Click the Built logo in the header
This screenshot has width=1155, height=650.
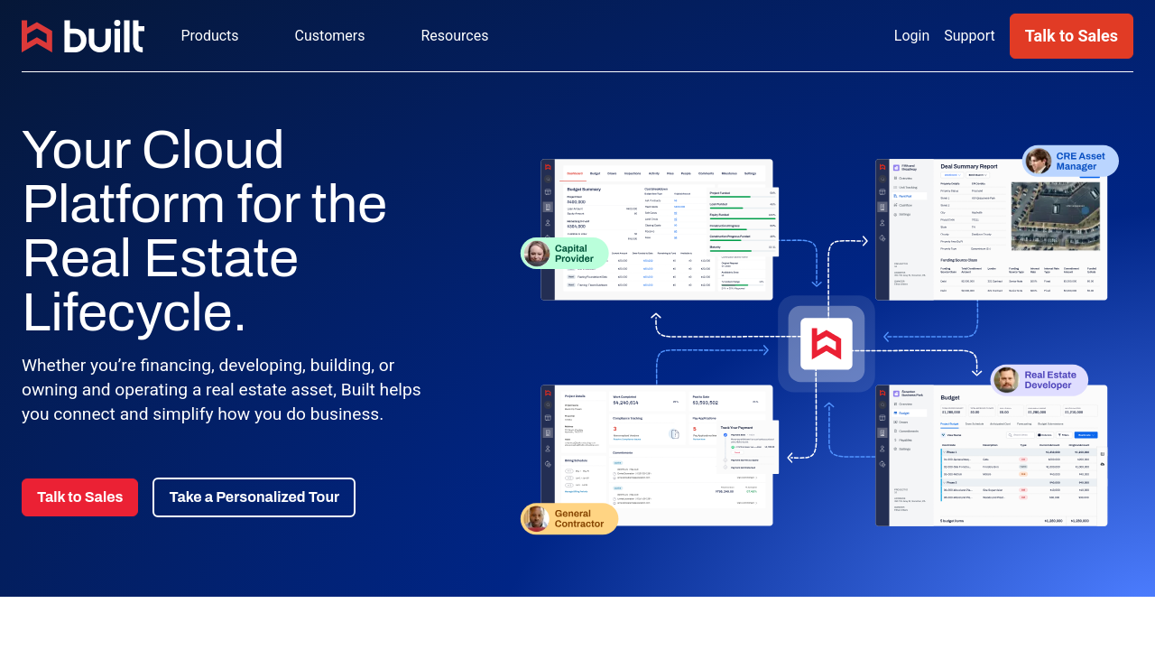83,36
